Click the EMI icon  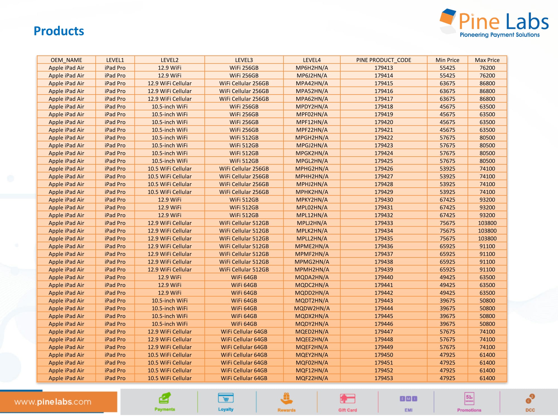click(x=408, y=399)
